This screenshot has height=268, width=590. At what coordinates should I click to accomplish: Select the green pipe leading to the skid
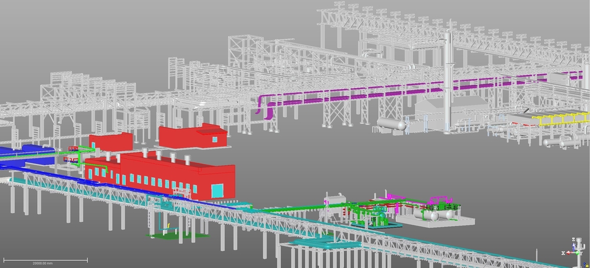[283, 207]
